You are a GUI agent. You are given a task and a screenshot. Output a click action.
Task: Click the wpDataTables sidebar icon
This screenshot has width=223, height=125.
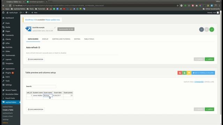tap(3, 102)
